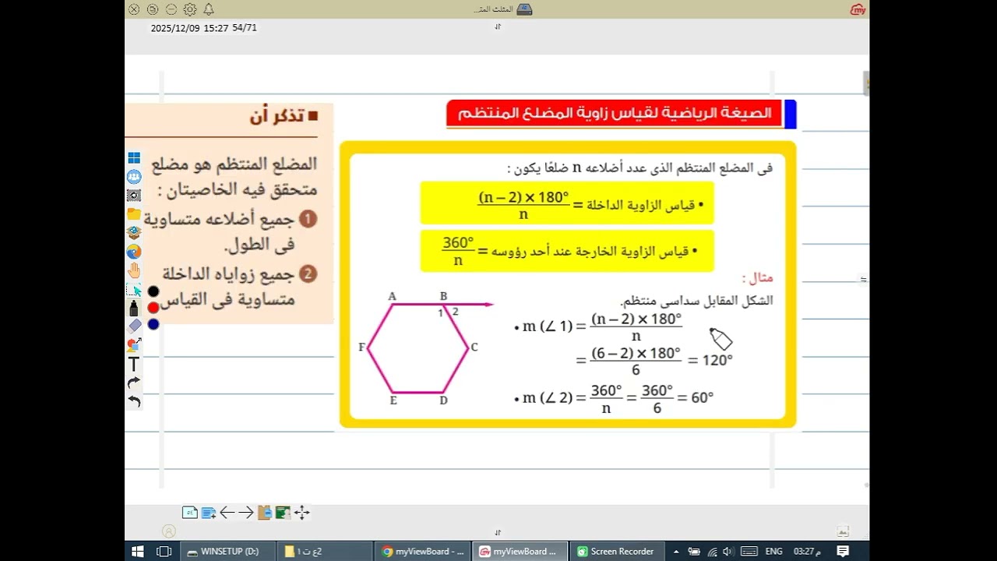The width and height of the screenshot is (997, 561).
Task: Click the '= 120°' result text
Action: point(710,360)
